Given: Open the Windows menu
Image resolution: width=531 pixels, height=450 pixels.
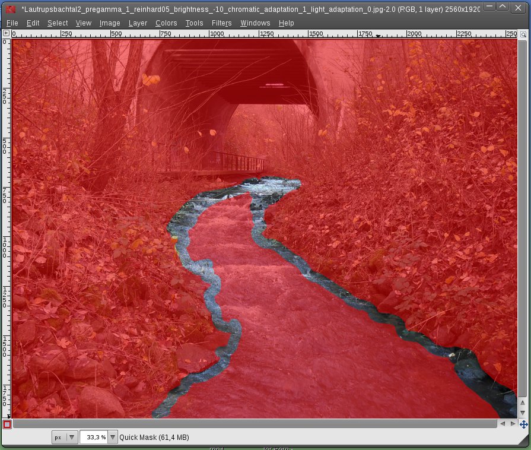Looking at the screenshot, I should click(255, 23).
